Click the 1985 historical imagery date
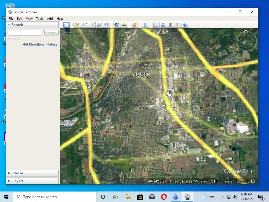 (x=73, y=181)
